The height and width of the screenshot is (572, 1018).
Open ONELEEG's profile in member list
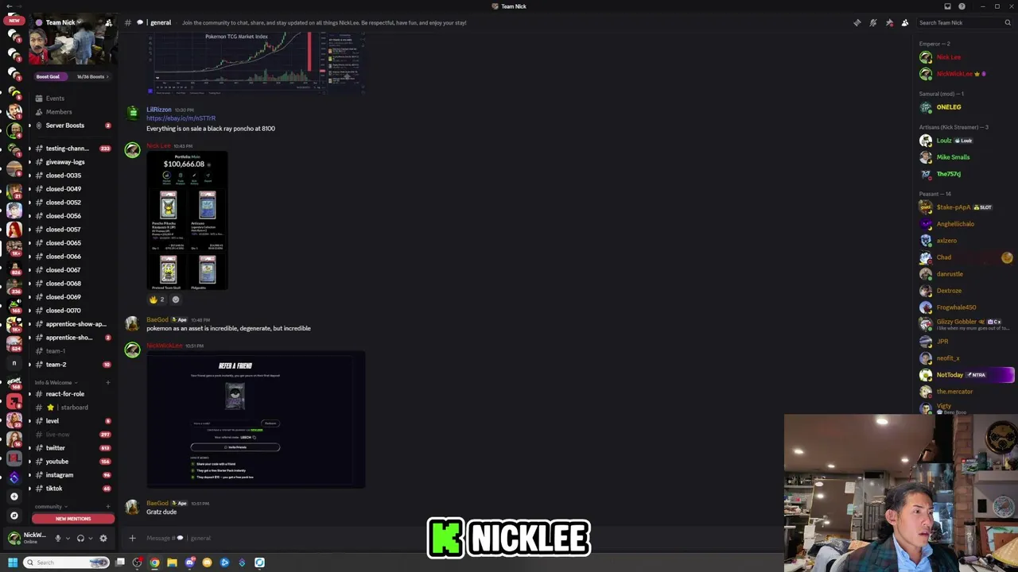(966, 107)
